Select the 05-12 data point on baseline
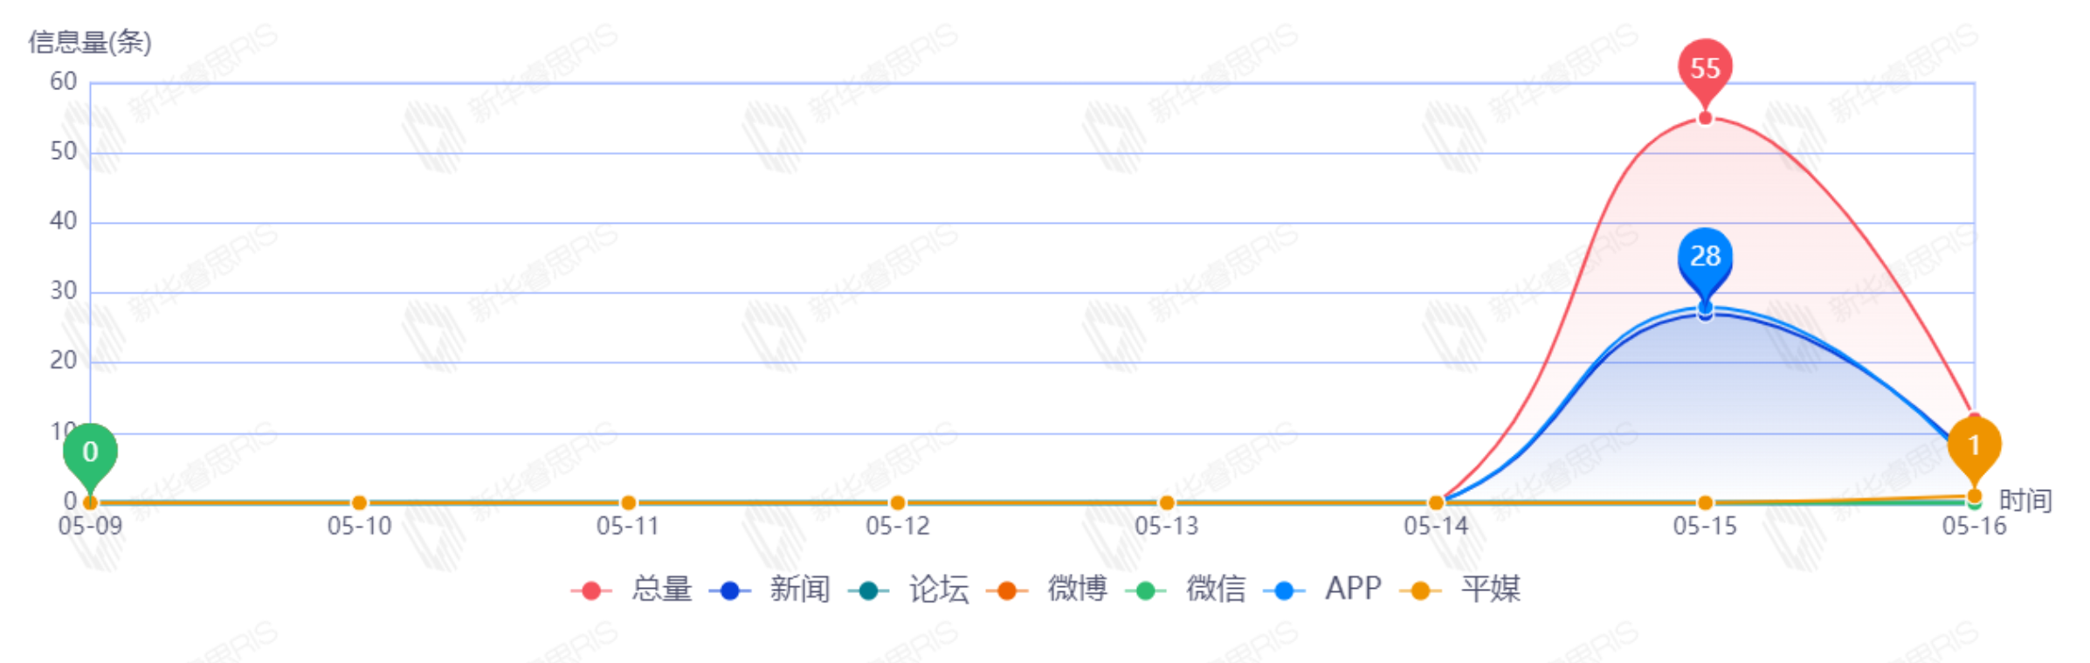This screenshot has height=663, width=2090. tap(897, 502)
